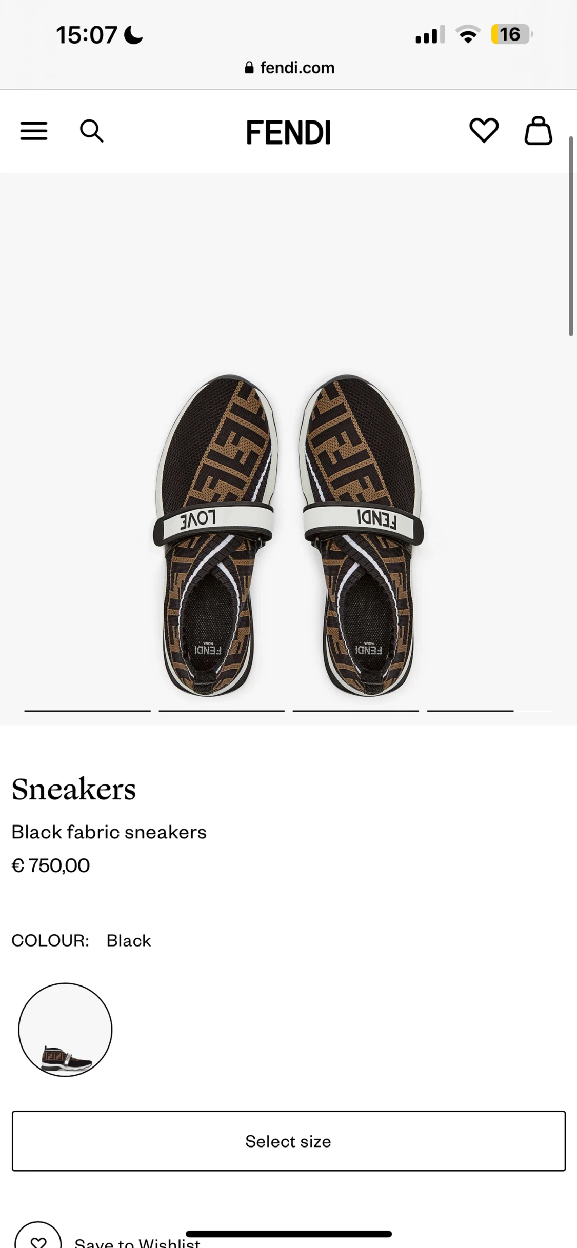Tap the page scrollbar on right edge

tap(571, 236)
